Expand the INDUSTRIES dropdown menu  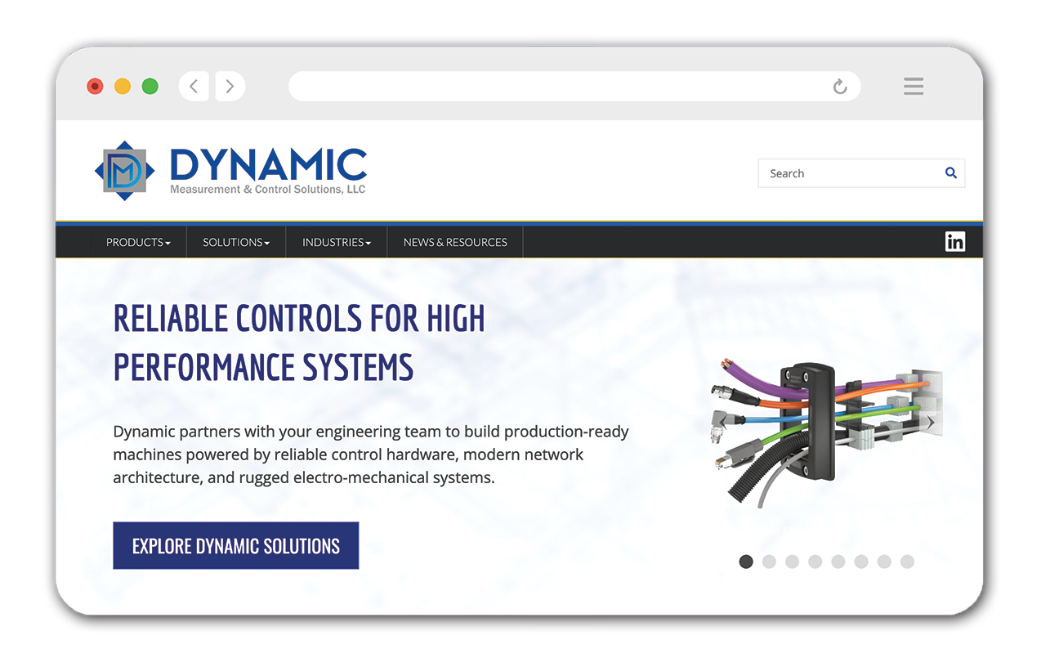pyautogui.click(x=337, y=242)
